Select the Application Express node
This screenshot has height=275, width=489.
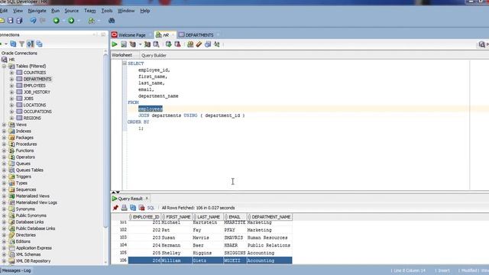[34, 247]
